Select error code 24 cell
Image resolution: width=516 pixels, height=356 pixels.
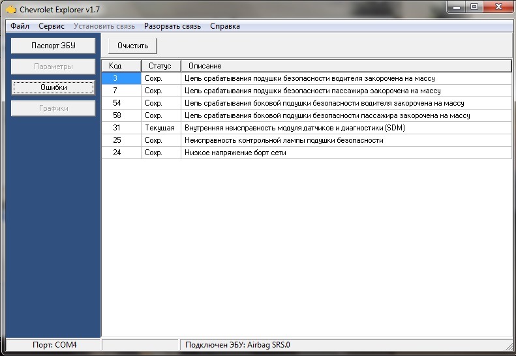pyautogui.click(x=121, y=153)
